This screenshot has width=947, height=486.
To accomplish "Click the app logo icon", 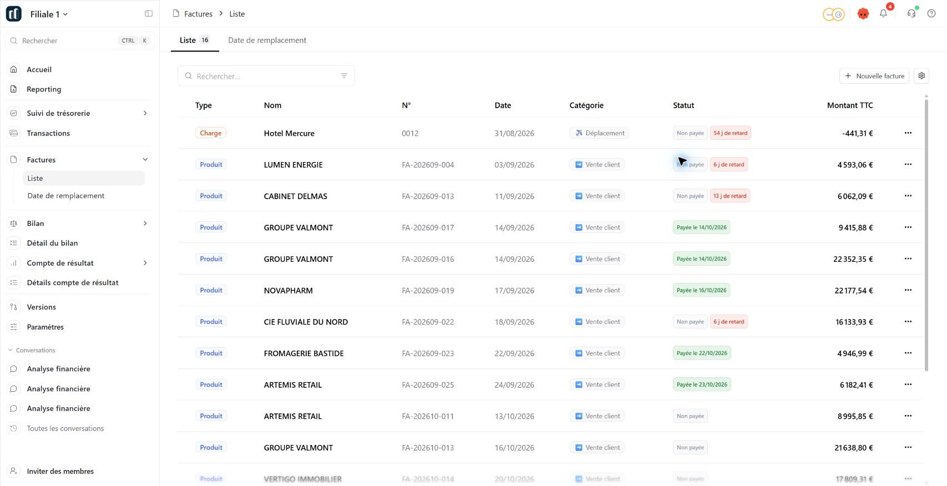I will (x=14, y=14).
